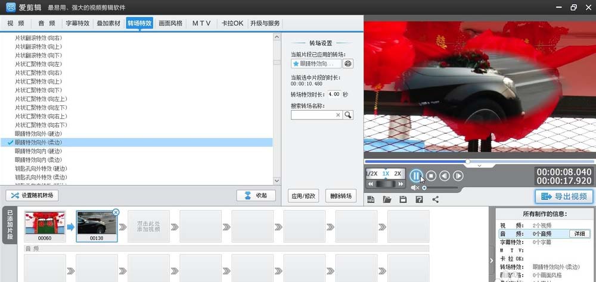Open existing project via folder icon
Viewport: 596px width, 282px height.
click(387, 199)
